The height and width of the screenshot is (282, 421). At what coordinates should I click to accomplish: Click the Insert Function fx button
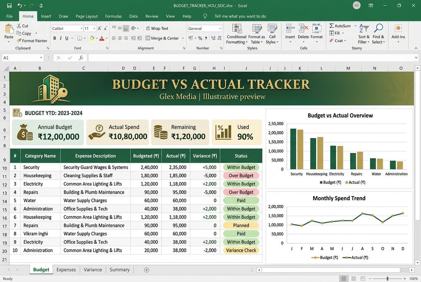pos(81,58)
